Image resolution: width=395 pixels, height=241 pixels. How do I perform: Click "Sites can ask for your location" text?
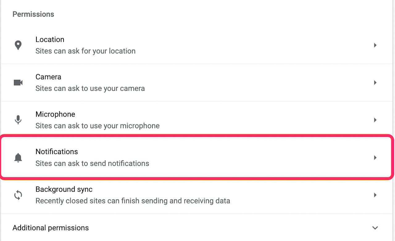pos(85,51)
